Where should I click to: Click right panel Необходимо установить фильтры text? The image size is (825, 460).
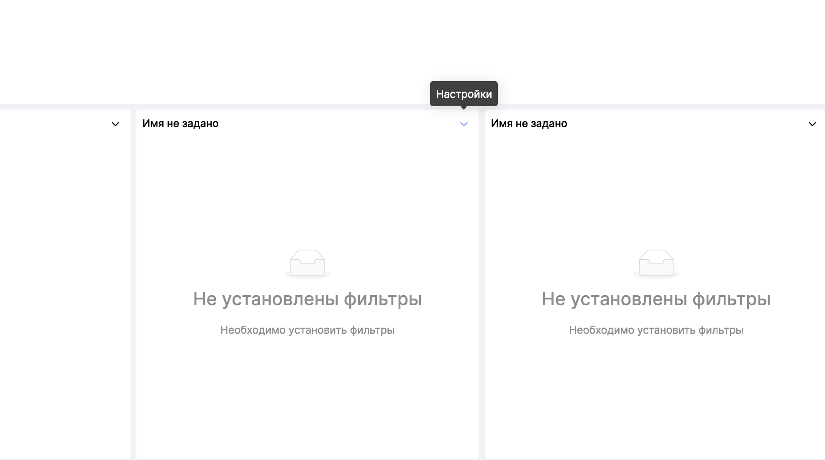tap(656, 330)
